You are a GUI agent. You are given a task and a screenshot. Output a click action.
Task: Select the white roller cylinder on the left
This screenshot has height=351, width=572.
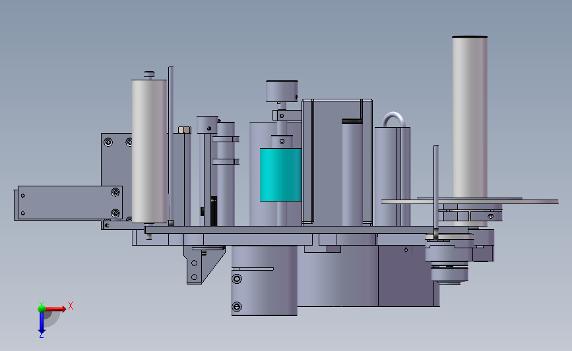[149, 151]
